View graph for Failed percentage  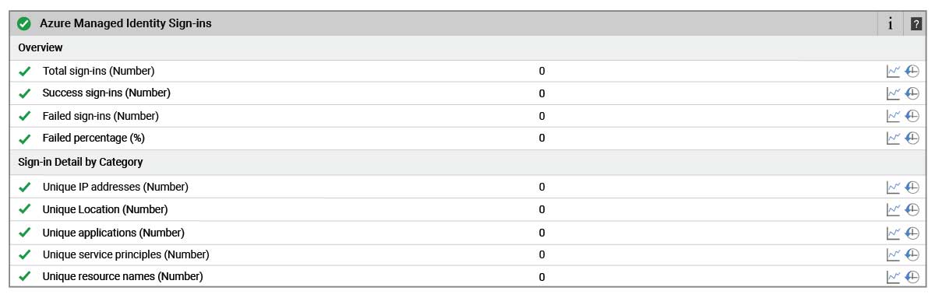coord(893,138)
